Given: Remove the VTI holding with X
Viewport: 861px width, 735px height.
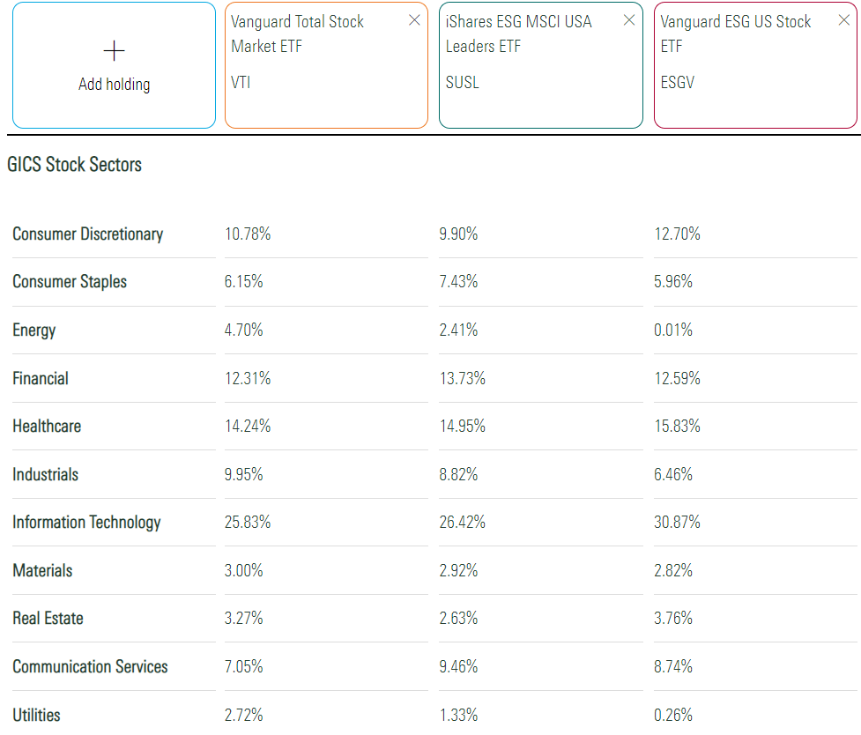Looking at the screenshot, I should tap(414, 20).
